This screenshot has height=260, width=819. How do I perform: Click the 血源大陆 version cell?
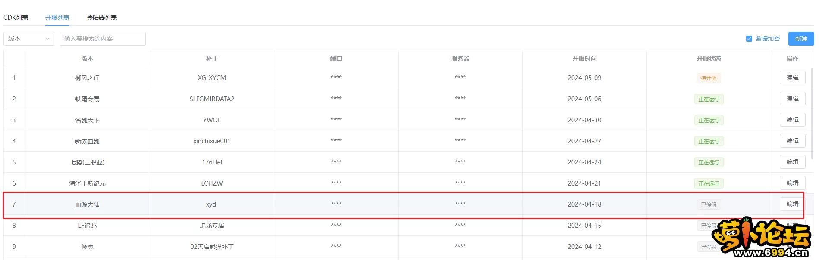[x=87, y=204]
